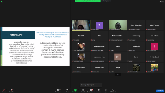Click the Leave Room button

[160, 91]
